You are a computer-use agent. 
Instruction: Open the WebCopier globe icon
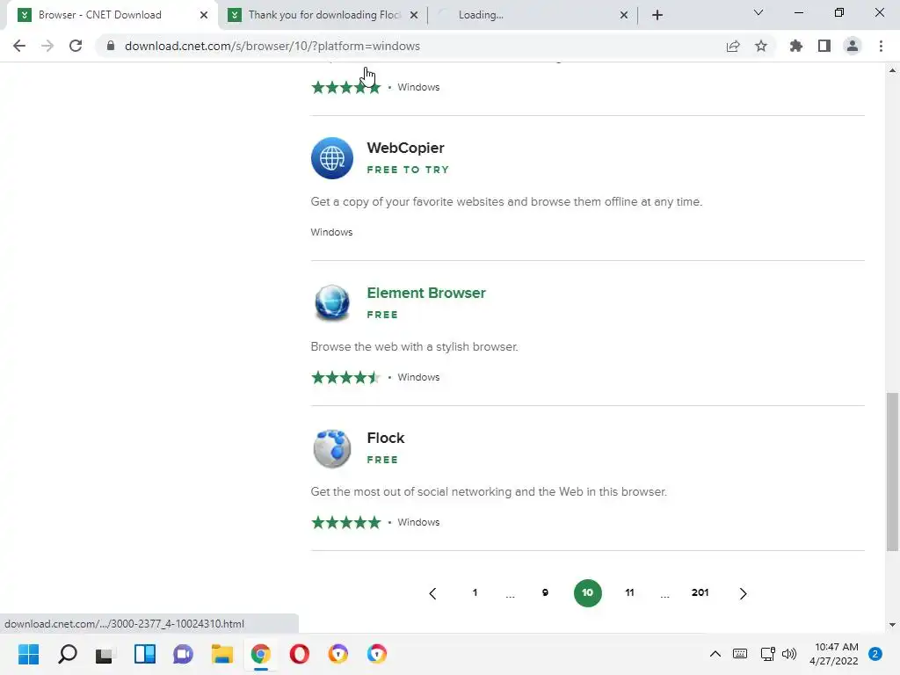pyautogui.click(x=331, y=158)
